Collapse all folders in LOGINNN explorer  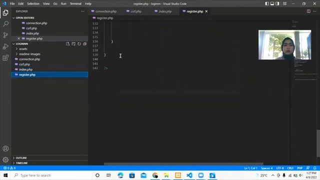[x=85, y=44]
